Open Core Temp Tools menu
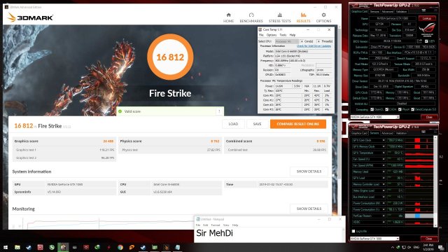 pyautogui.click(x=283, y=35)
